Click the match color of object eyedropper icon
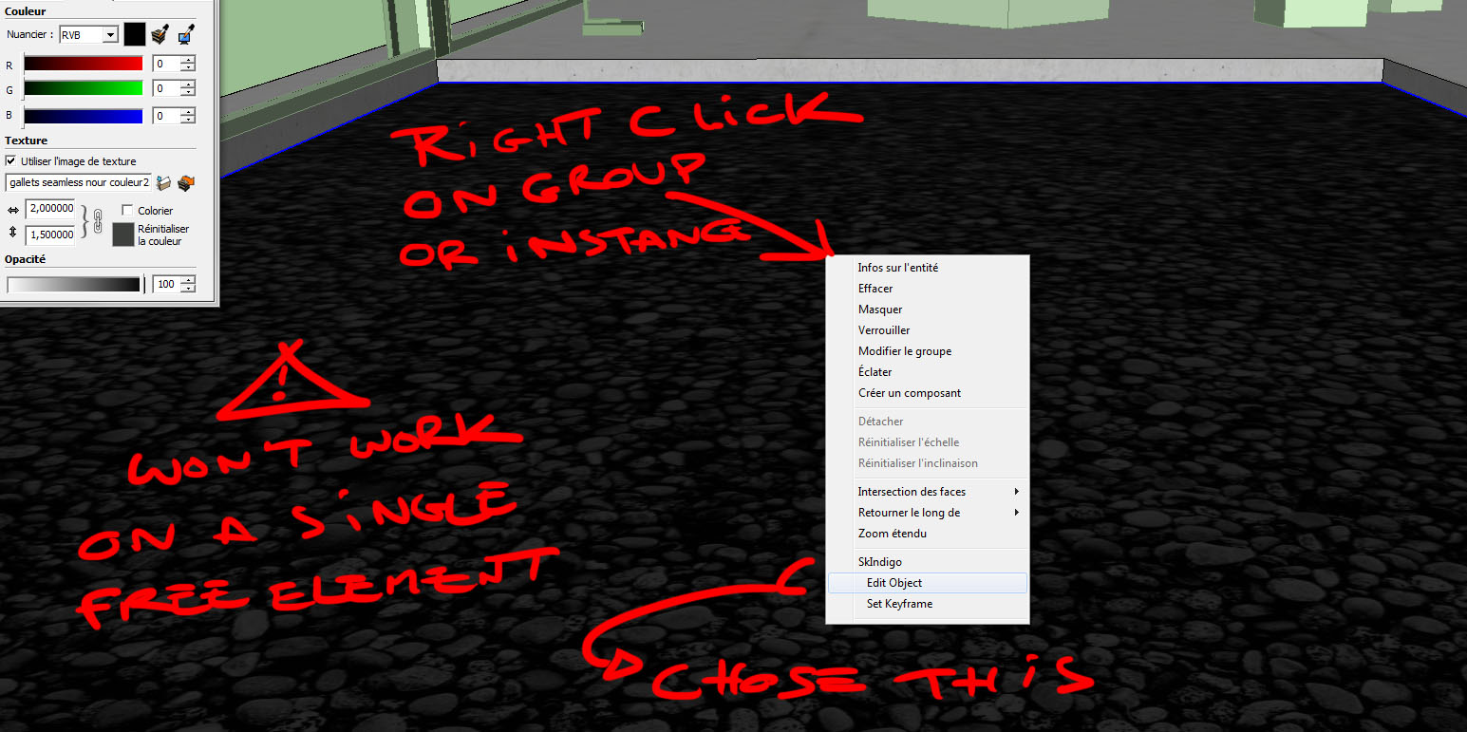Screen dimensions: 1467x732 click(x=160, y=35)
